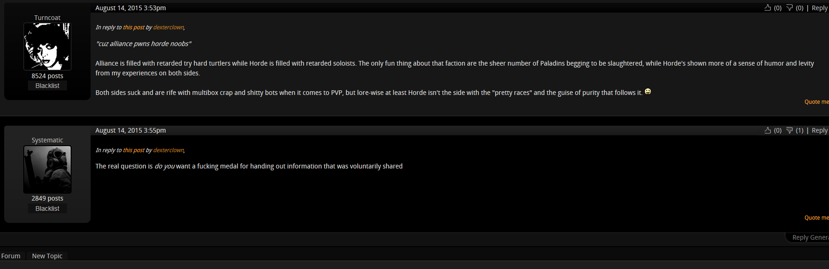Image resolution: width=829 pixels, height=269 pixels.
Task: Open the Forum tab
Action: [x=11, y=256]
